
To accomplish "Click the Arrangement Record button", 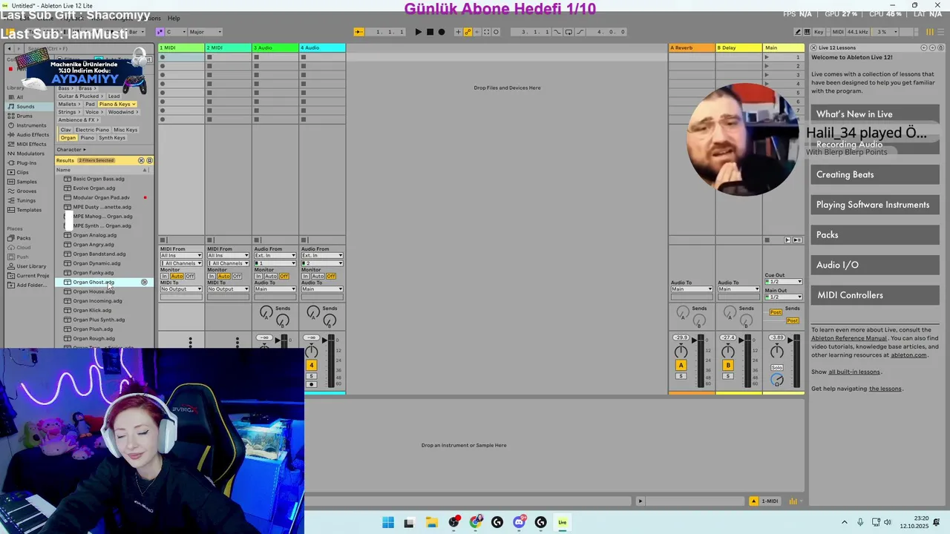I will (442, 32).
